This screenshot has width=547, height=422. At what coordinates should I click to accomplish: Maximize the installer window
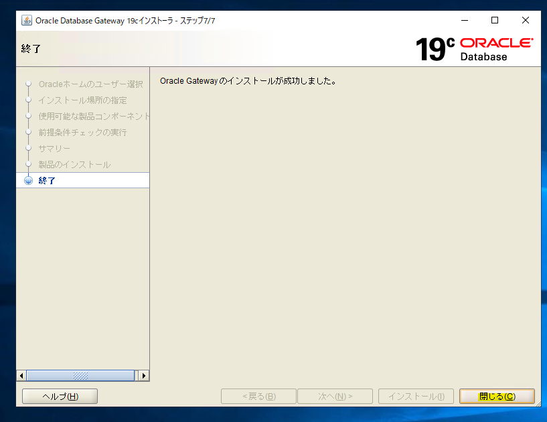click(x=495, y=20)
